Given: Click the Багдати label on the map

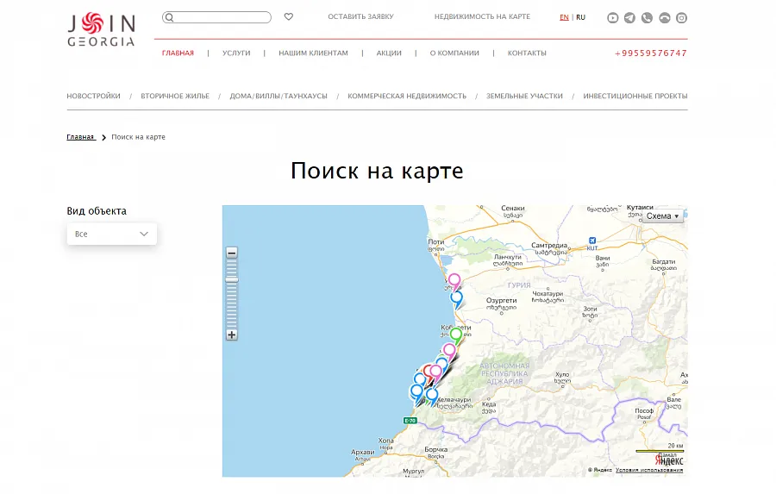Looking at the screenshot, I should click(x=664, y=262).
